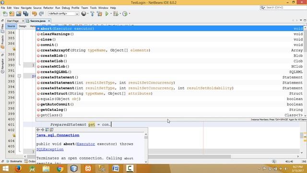Select createStatement() with no arguments
This screenshot has width=307, height=173.
click(x=169, y=77)
